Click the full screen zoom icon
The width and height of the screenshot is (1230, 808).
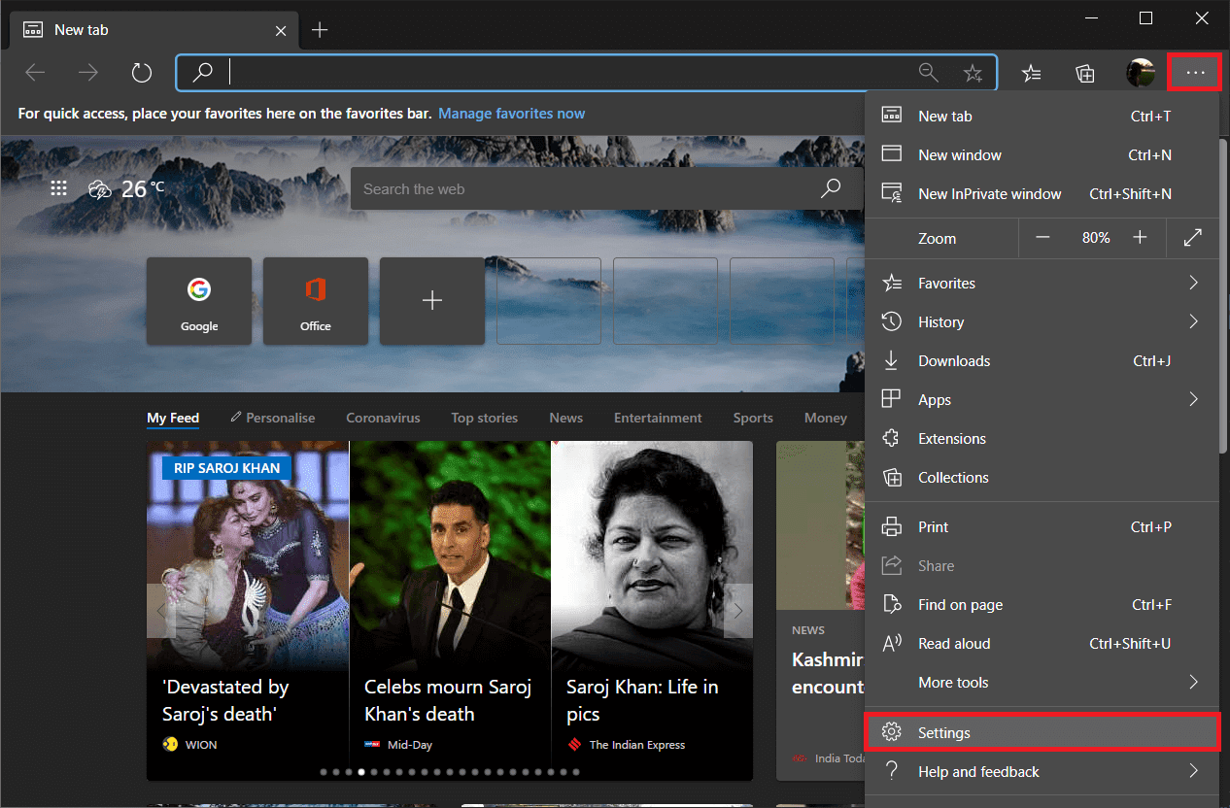(x=1193, y=238)
